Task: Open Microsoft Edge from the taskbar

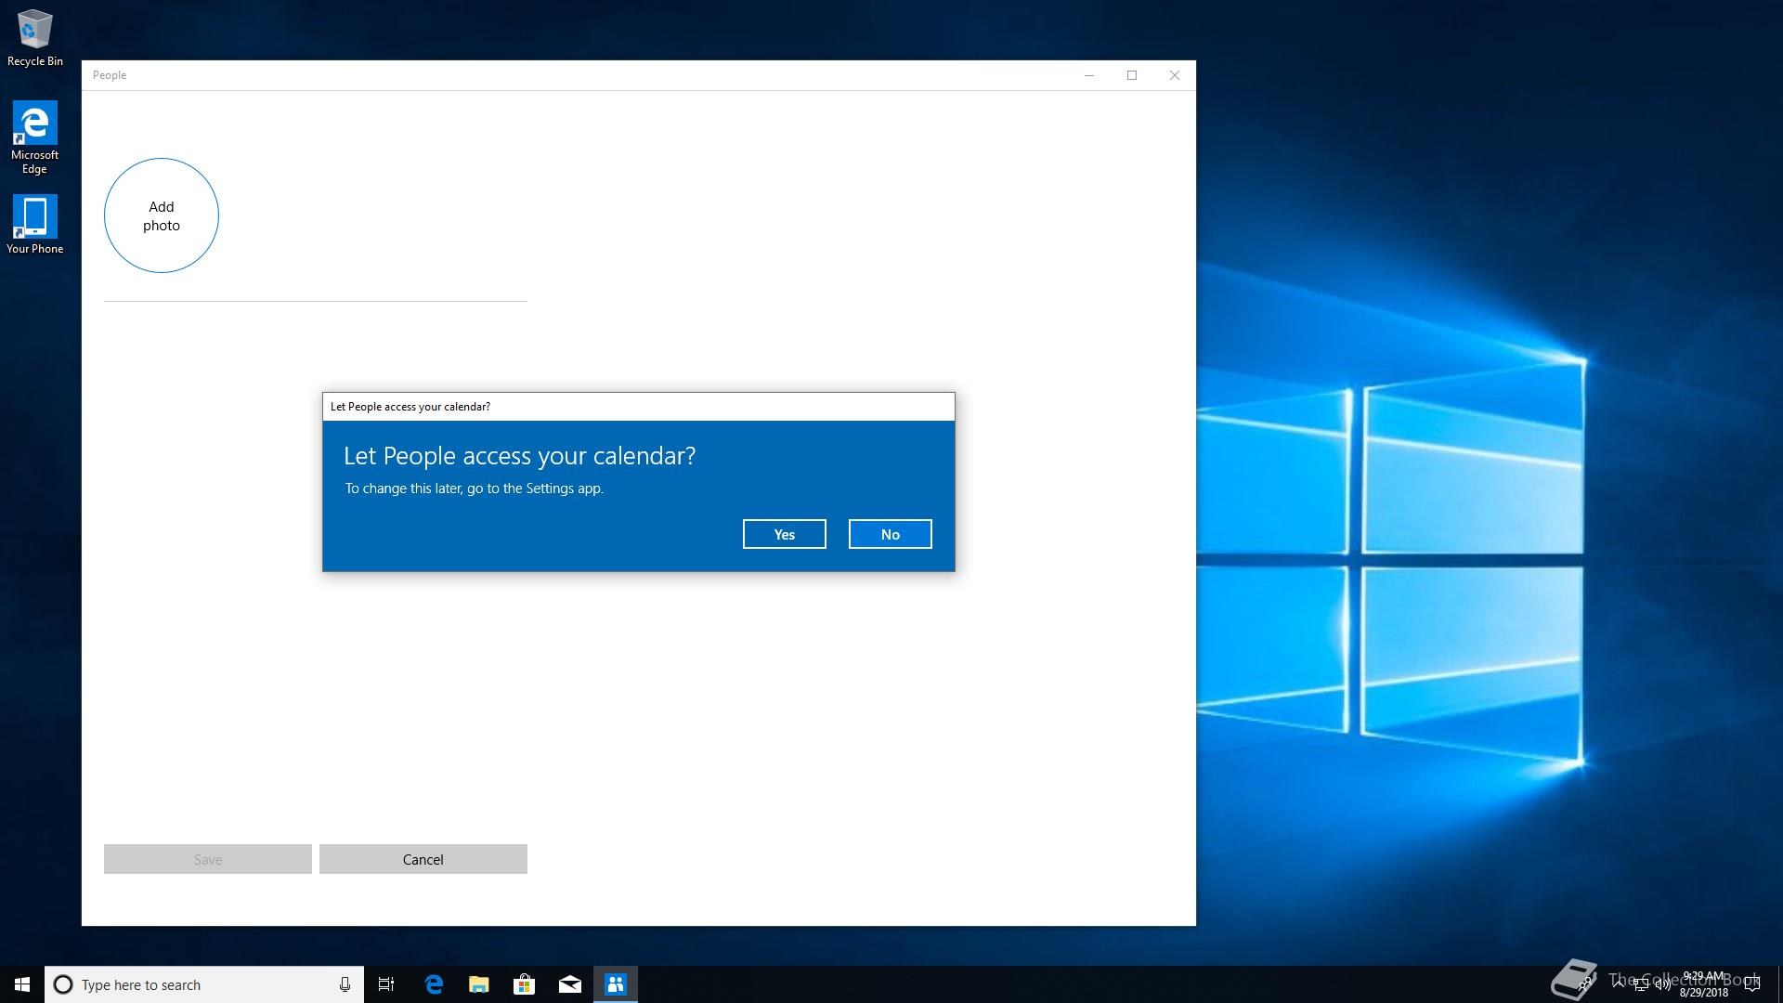Action: click(434, 984)
